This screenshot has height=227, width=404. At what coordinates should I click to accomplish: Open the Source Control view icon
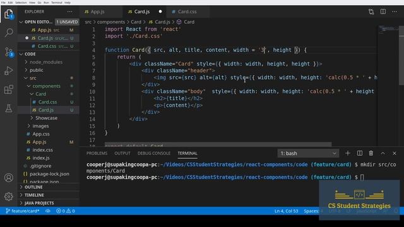[9, 52]
